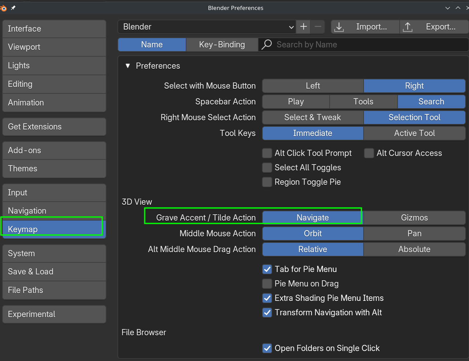Open the Lights preferences tab
469x361 pixels.
click(x=54, y=66)
